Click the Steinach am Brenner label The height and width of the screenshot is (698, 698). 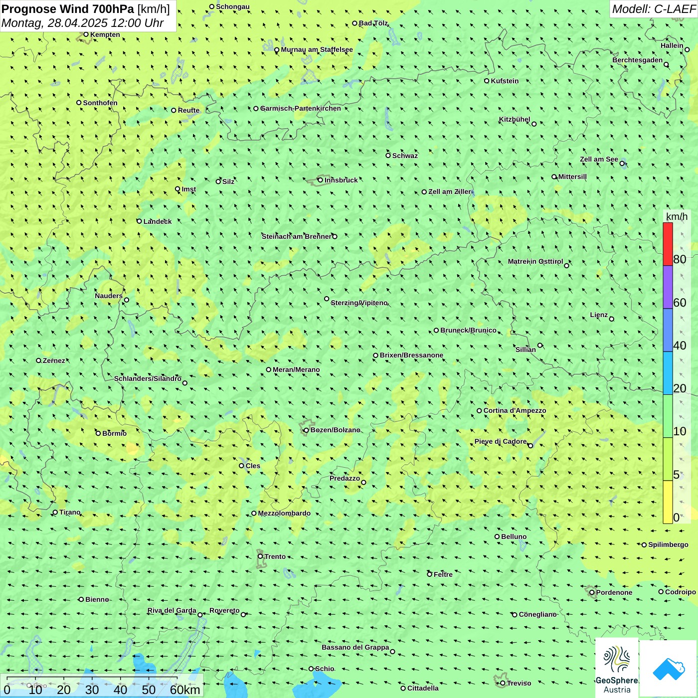(x=296, y=236)
